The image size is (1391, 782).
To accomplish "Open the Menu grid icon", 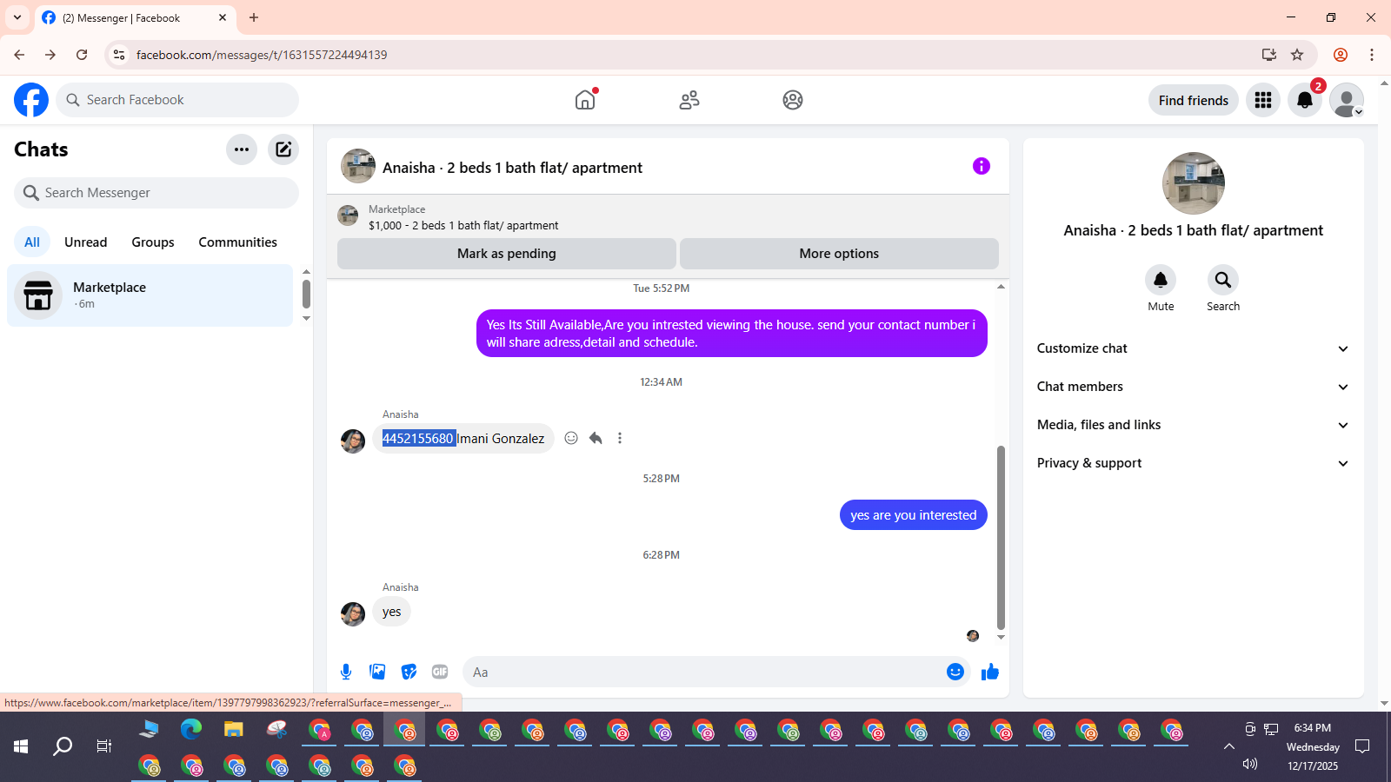I will click(x=1263, y=100).
